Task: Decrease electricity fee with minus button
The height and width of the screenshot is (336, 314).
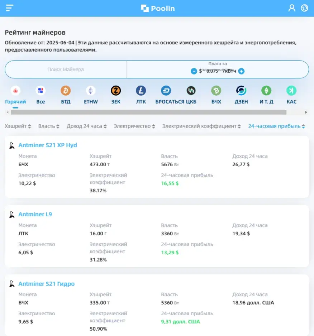Action: [x=194, y=71]
